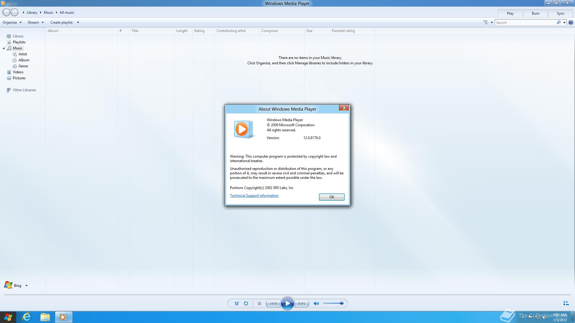Image resolution: width=575 pixels, height=323 pixels.
Task: Click Create playlist button
Action: (61, 22)
